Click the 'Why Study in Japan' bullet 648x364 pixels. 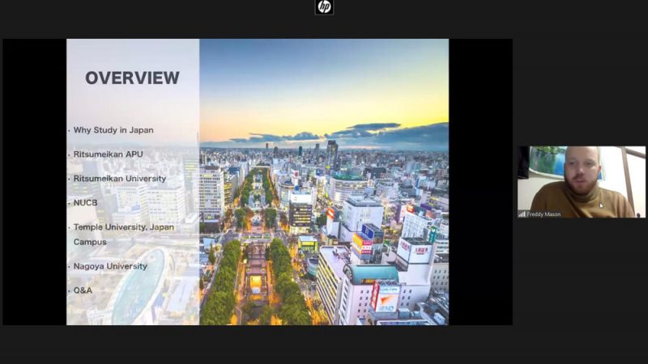[x=113, y=130]
